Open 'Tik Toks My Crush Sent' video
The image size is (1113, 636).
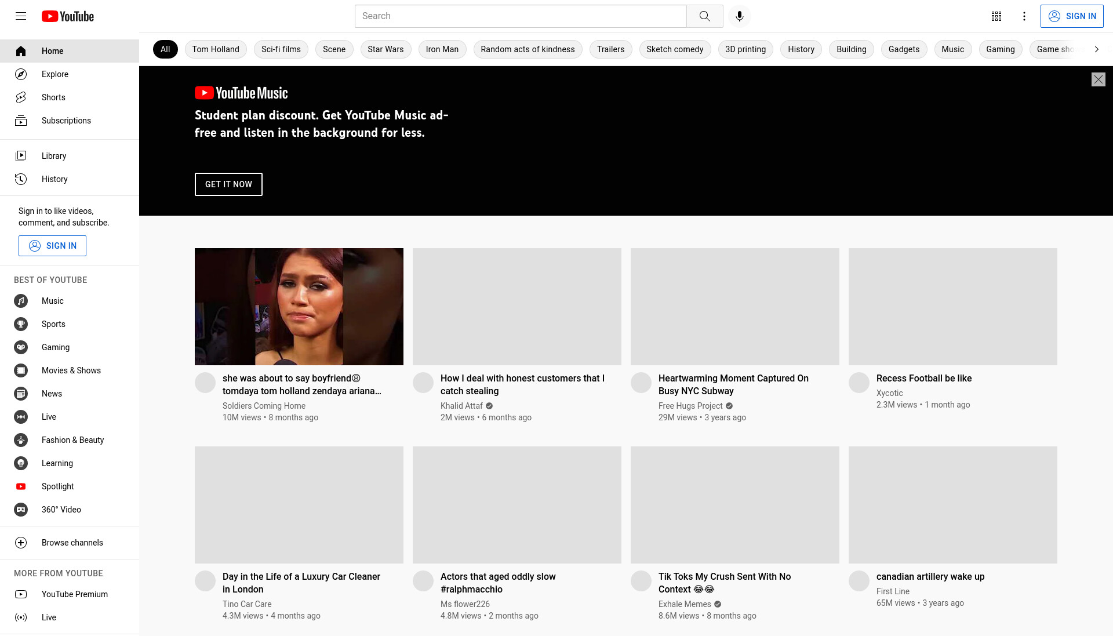725,583
